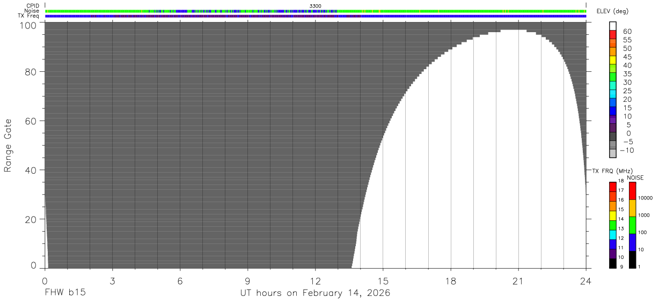Pick the black bottom swatch of TX FRQ legend

coord(613,263)
